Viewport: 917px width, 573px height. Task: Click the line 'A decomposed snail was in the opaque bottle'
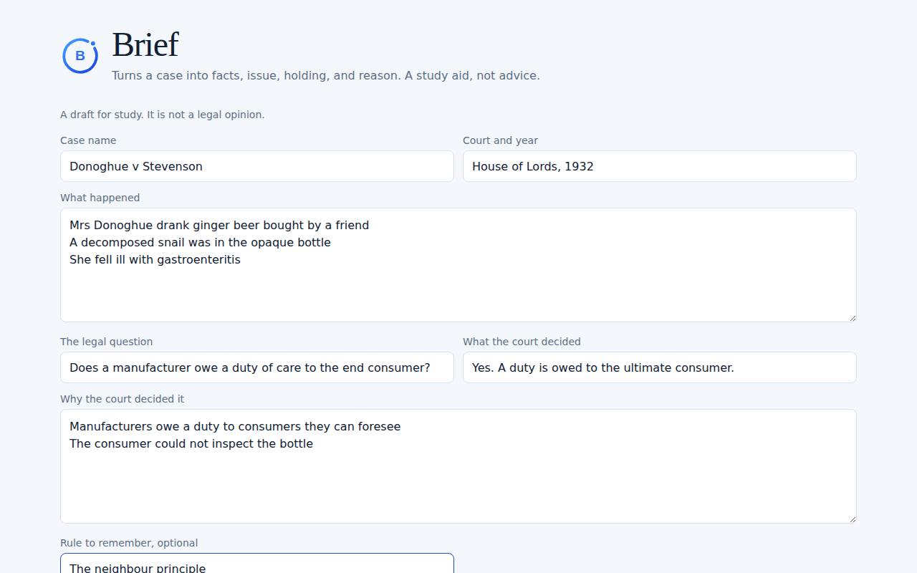[x=200, y=242]
